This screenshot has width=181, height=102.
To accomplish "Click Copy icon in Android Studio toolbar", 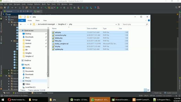I will pyautogui.click(x=23, y=8).
